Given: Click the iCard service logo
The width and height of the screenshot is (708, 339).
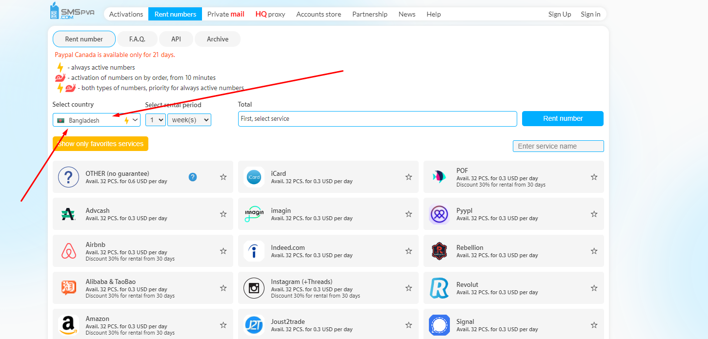Looking at the screenshot, I should [254, 177].
